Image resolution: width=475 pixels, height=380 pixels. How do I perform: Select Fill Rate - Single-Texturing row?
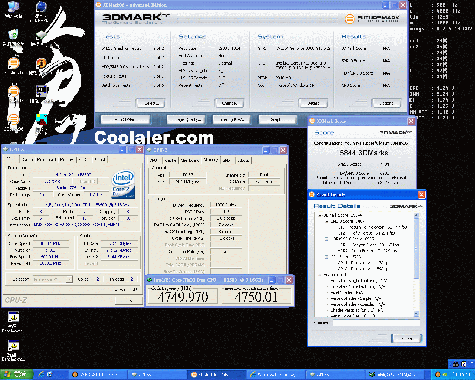pos(359,281)
